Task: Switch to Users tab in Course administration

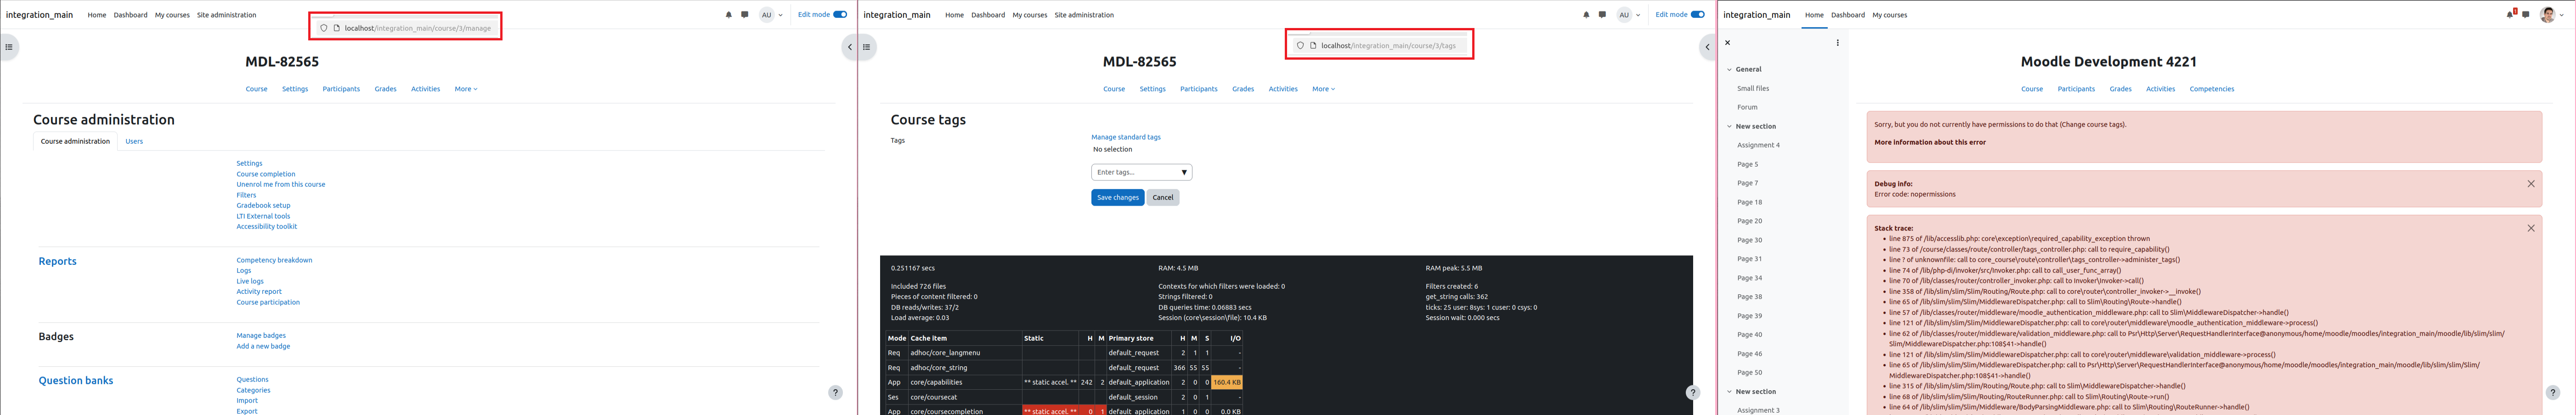Action: coord(134,141)
